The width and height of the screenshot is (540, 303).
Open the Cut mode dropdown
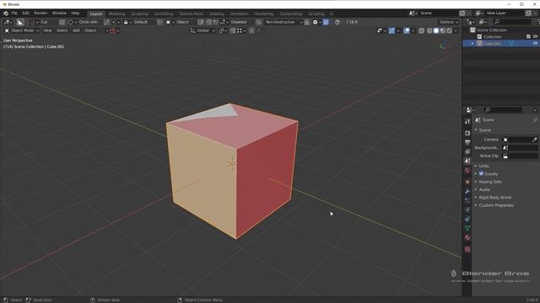pos(39,22)
